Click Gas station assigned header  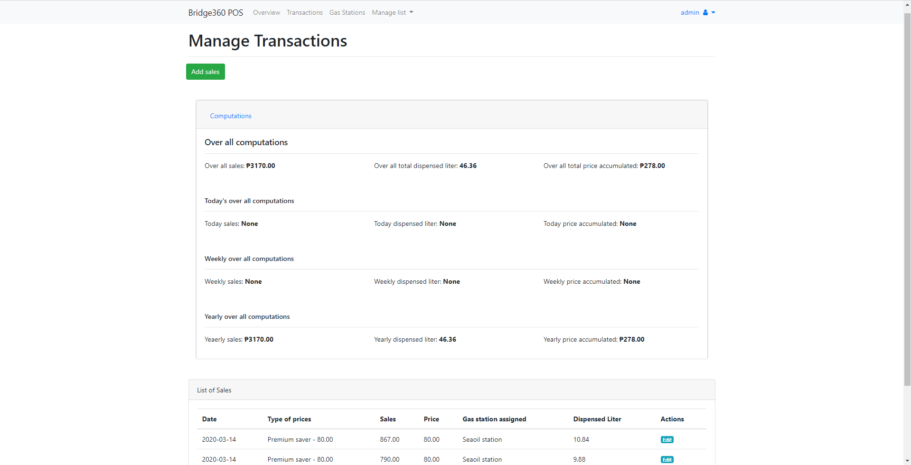click(x=494, y=419)
